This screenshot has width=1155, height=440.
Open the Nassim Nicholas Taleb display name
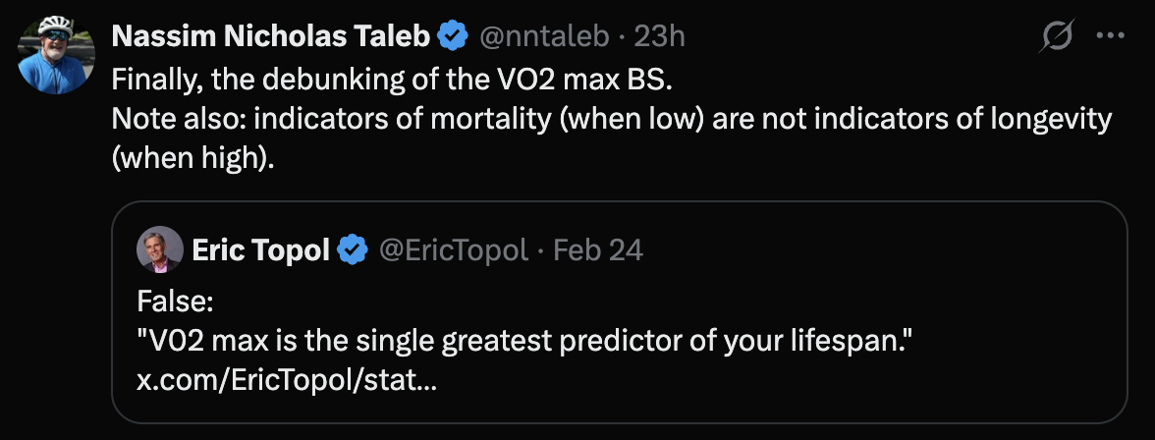(x=271, y=36)
